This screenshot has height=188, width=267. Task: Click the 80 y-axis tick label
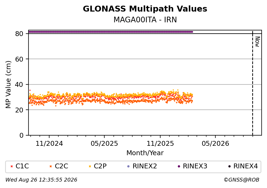[x=19, y=34]
